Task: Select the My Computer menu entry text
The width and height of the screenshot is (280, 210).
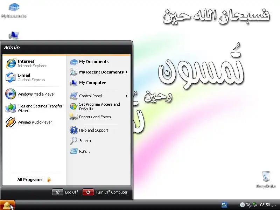Action: 92,83
